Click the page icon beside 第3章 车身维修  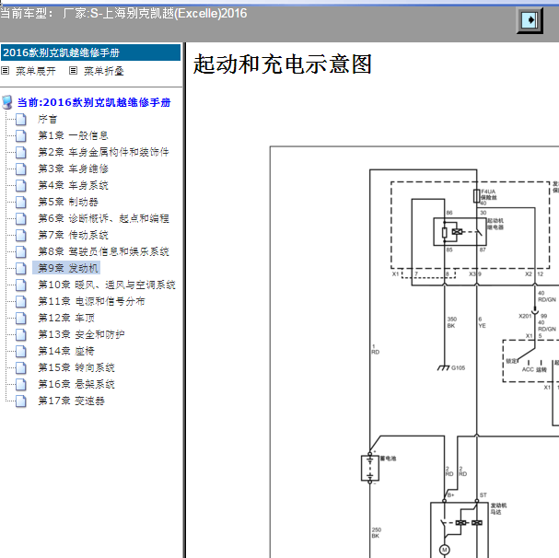(x=21, y=169)
